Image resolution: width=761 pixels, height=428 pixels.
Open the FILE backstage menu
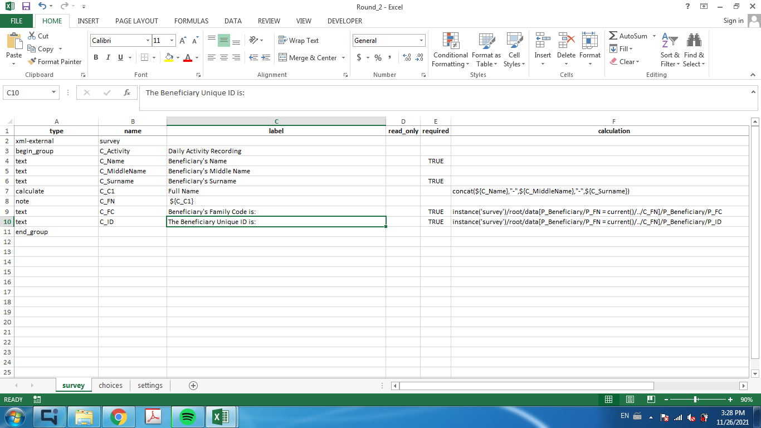point(17,21)
